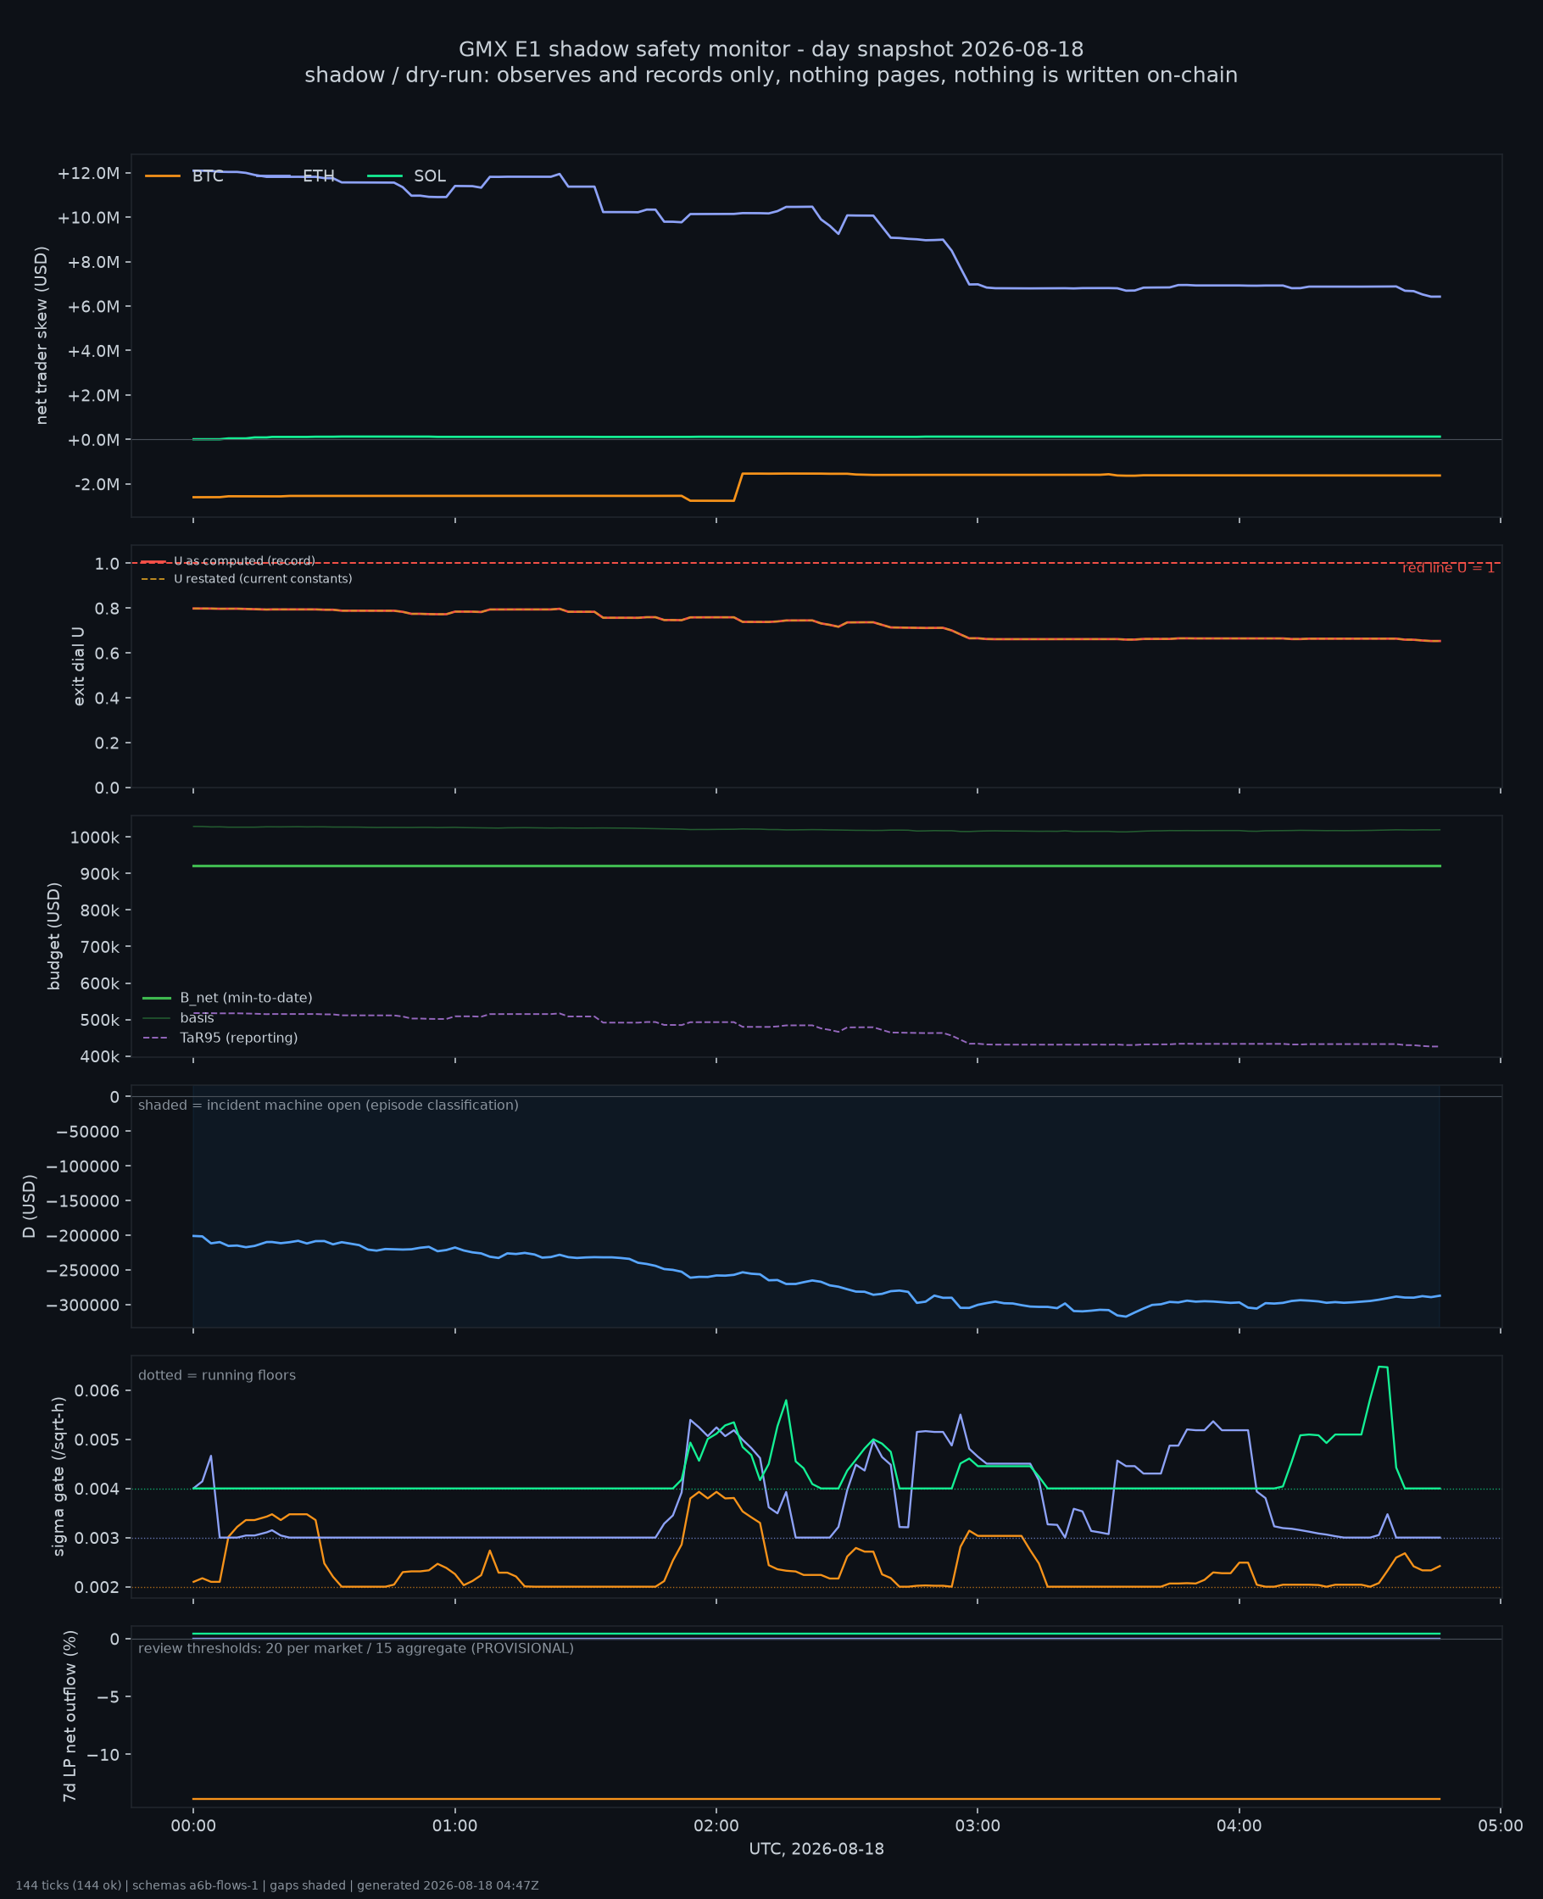This screenshot has height=1899, width=1543.
Task: Click the '7d LP net outflow (%)' axis label
Action: coord(70,1716)
